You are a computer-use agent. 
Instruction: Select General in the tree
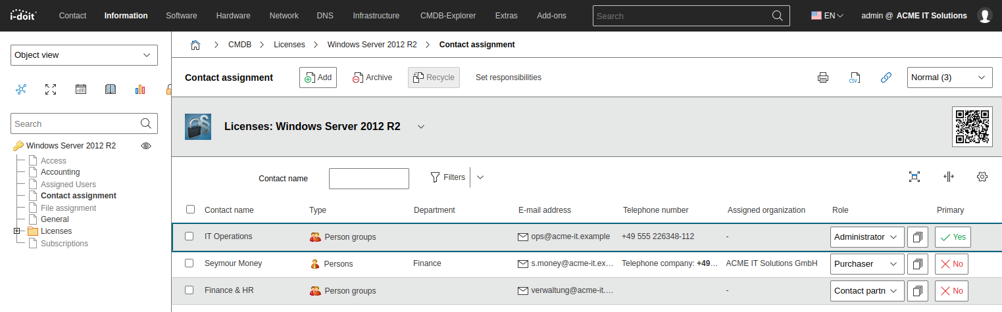(x=55, y=219)
